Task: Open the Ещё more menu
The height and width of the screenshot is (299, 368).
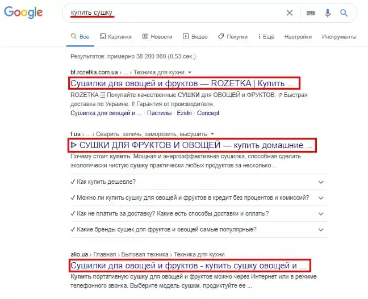Action: (266, 36)
